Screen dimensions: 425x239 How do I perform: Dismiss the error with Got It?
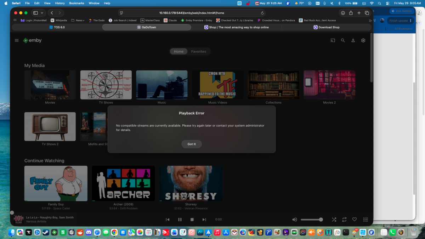[192, 144]
